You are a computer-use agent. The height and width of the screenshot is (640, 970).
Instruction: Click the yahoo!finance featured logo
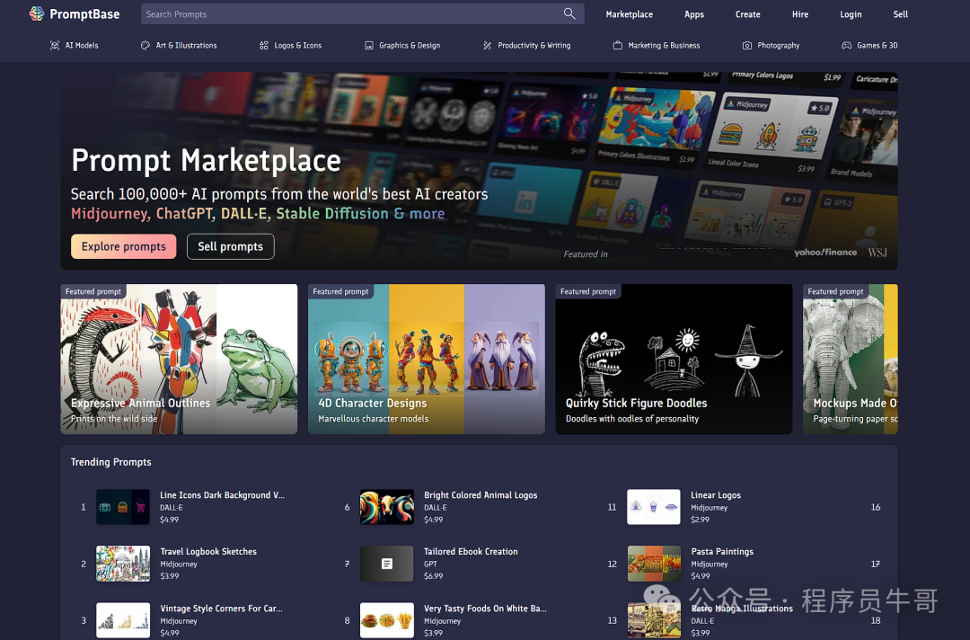click(x=825, y=252)
